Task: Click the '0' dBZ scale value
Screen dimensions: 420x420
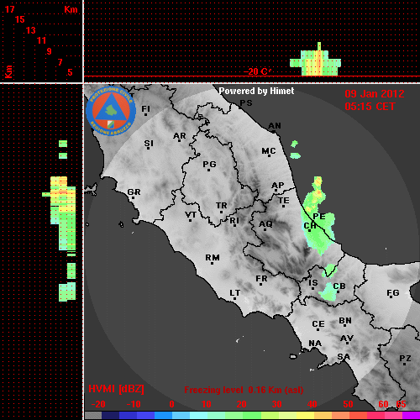Action: pos(171,404)
